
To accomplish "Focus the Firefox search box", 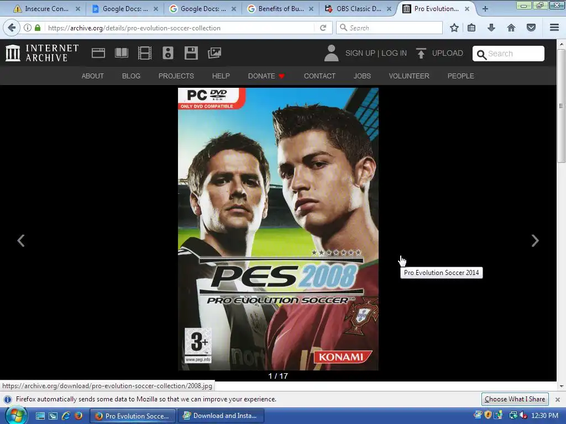I will pos(390,28).
